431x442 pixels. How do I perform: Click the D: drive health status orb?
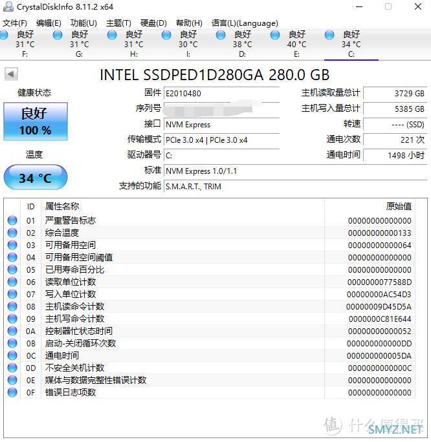[221, 35]
